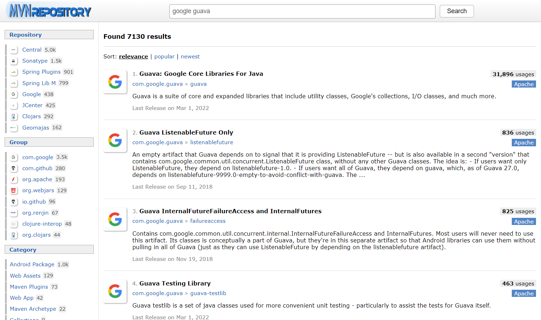Filter by Central repository link
The width and height of the screenshot is (541, 320).
coord(32,50)
